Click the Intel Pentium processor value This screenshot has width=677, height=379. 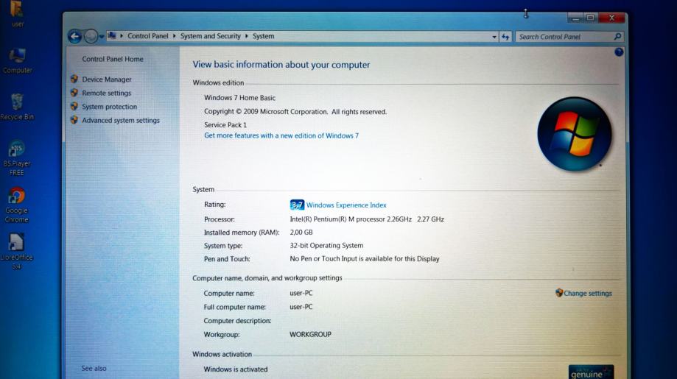(367, 219)
